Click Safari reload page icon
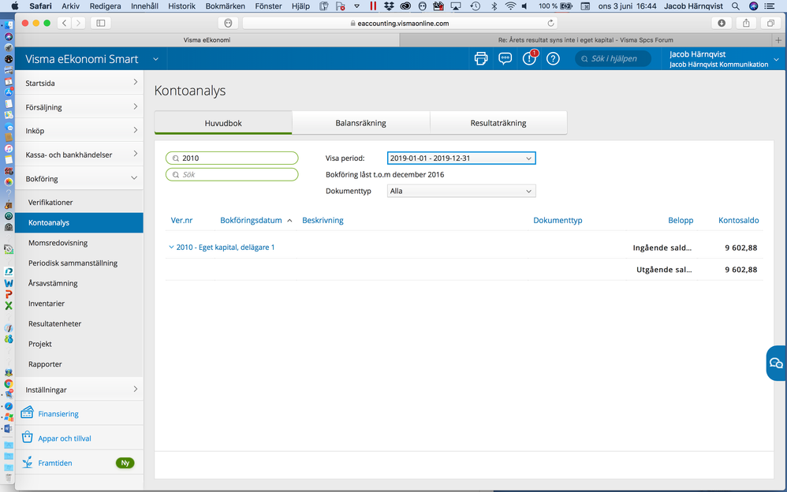 click(550, 23)
